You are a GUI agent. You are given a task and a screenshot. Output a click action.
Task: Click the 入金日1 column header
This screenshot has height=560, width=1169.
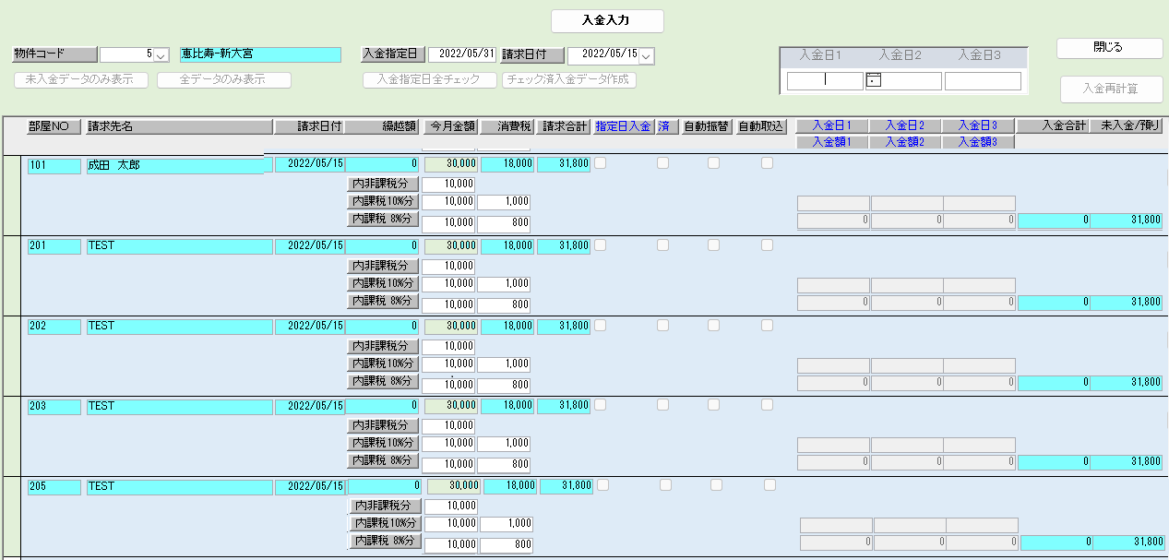coord(830,125)
